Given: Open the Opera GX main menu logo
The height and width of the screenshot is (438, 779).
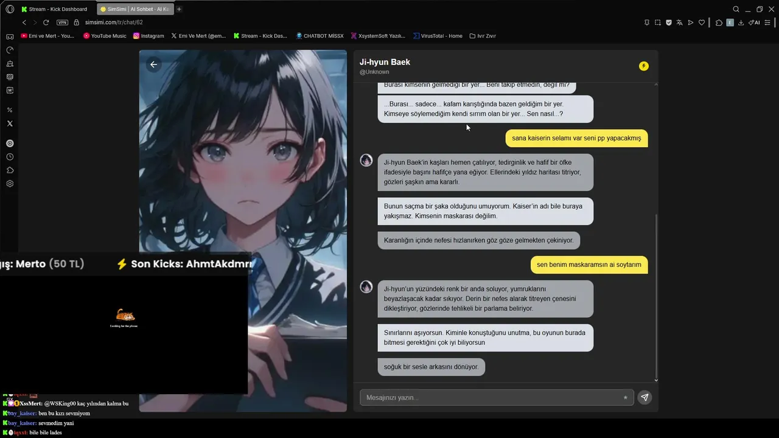Looking at the screenshot, I should pyautogui.click(x=10, y=9).
